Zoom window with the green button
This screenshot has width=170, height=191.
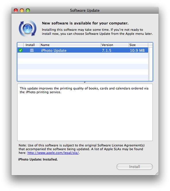click(x=28, y=10)
